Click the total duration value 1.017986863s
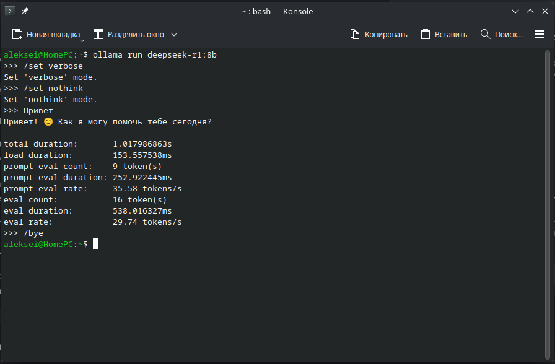This screenshot has height=364, width=555. 142,144
